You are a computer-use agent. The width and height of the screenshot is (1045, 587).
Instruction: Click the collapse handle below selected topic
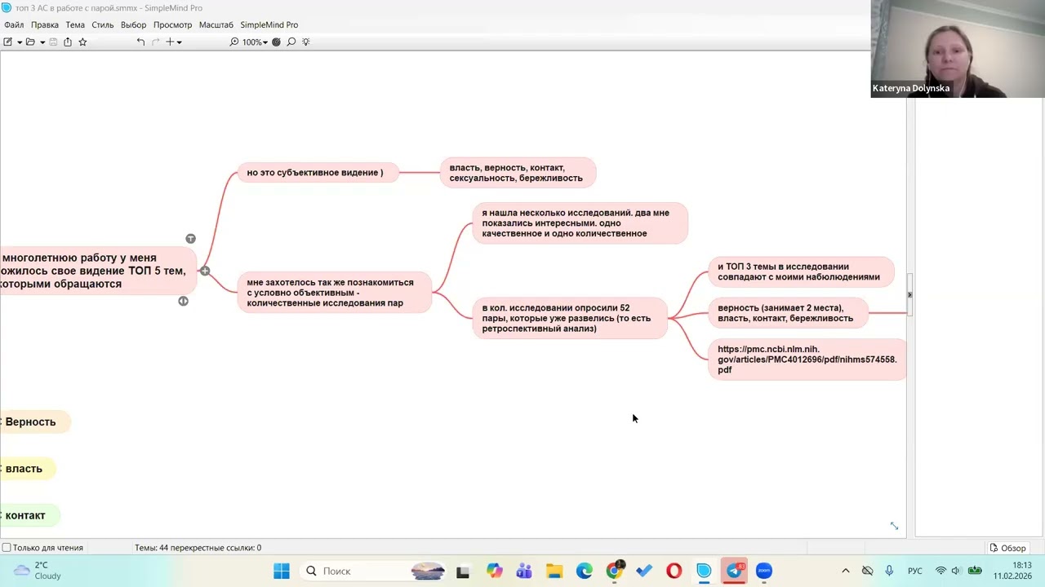pos(183,301)
